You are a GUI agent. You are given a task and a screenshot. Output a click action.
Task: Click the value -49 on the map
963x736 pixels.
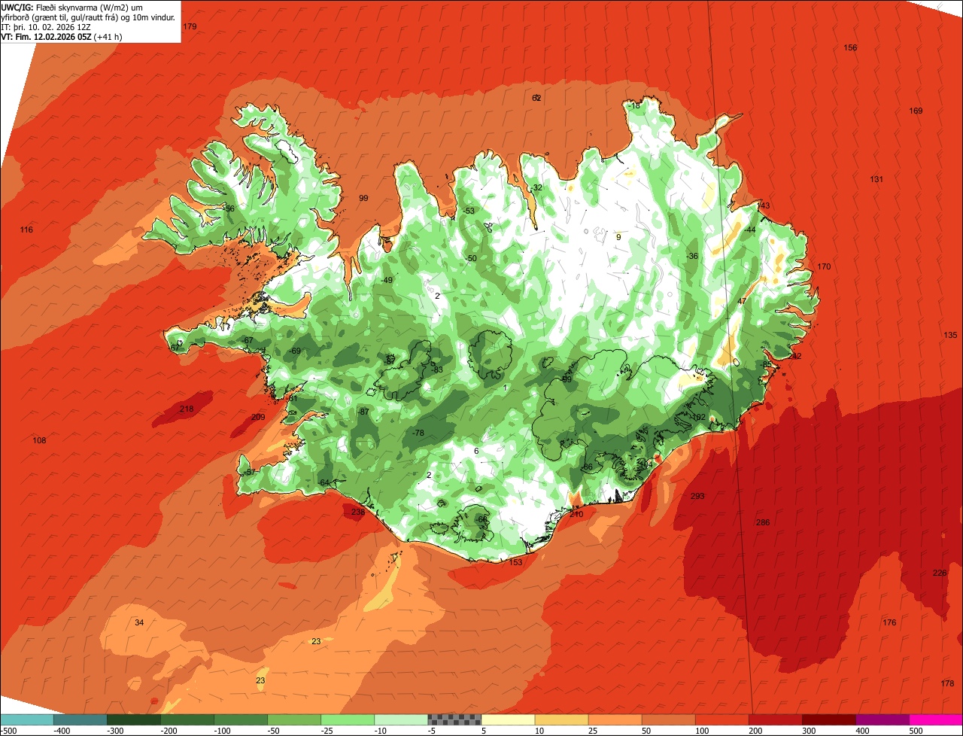tap(387, 280)
